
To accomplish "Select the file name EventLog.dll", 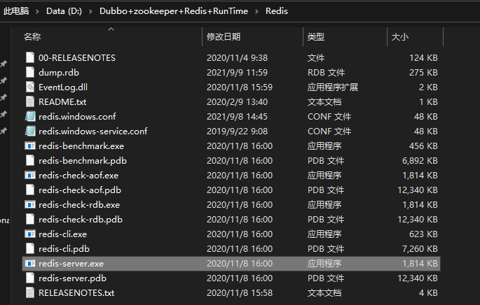I will [x=63, y=87].
